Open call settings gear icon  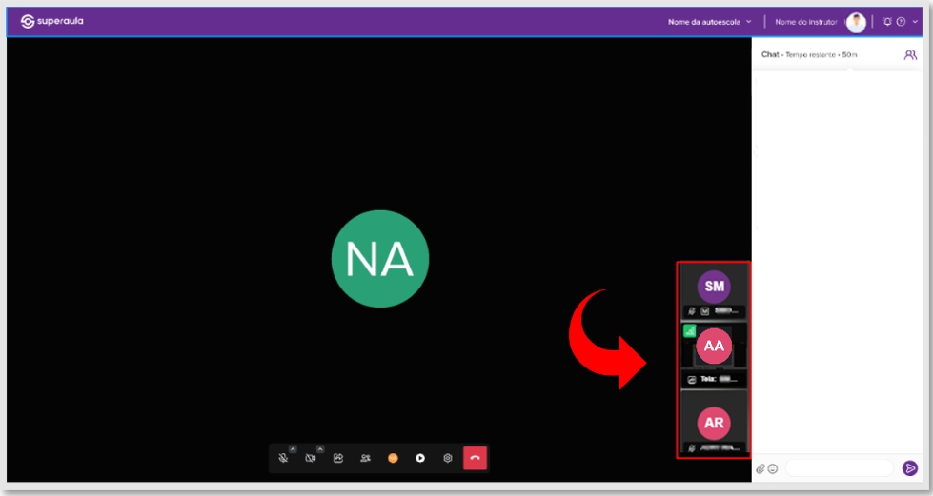click(447, 458)
